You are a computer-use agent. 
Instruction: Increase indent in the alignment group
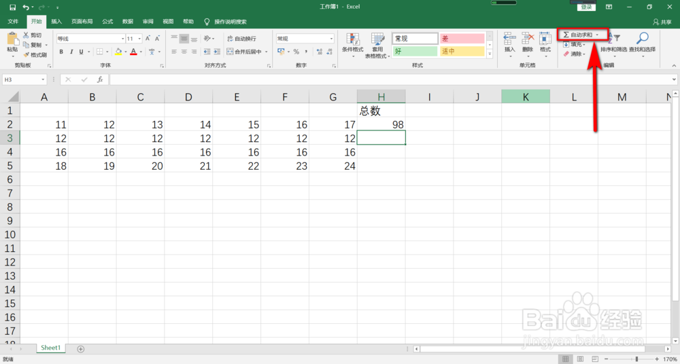tap(216, 52)
